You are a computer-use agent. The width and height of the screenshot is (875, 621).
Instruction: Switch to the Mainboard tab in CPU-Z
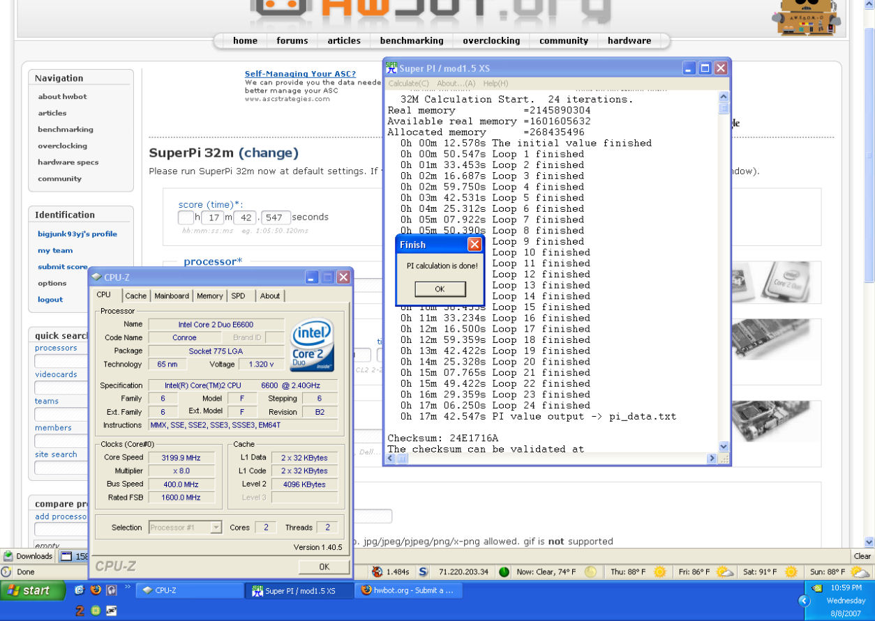coord(172,296)
